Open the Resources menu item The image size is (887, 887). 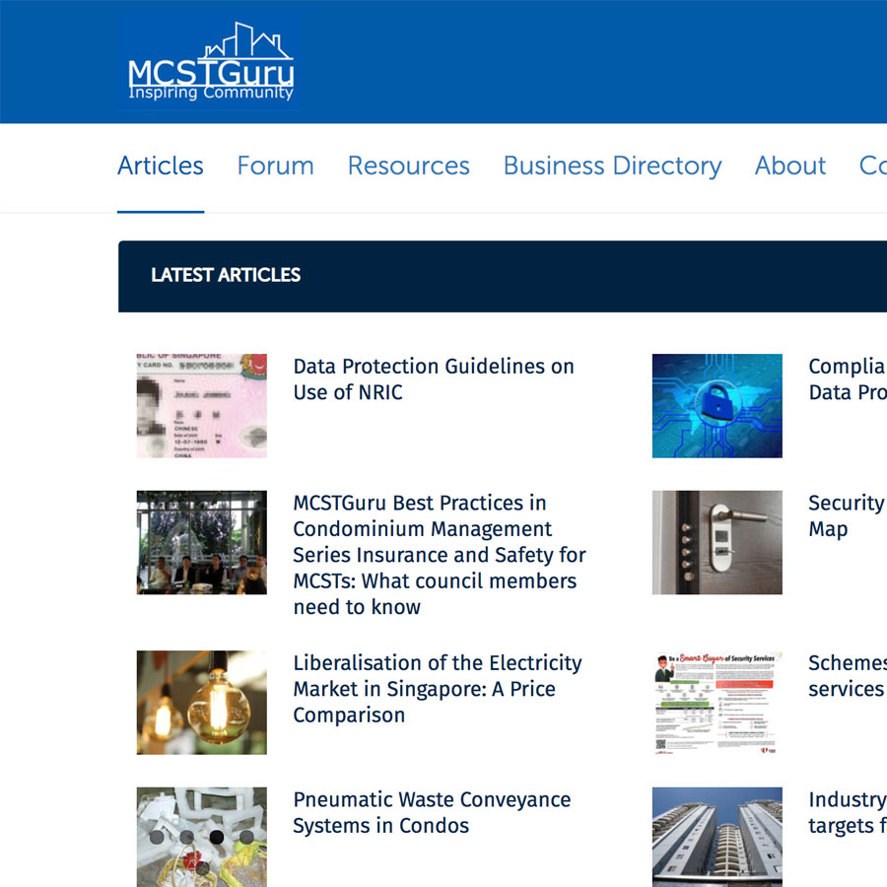pyautogui.click(x=408, y=166)
